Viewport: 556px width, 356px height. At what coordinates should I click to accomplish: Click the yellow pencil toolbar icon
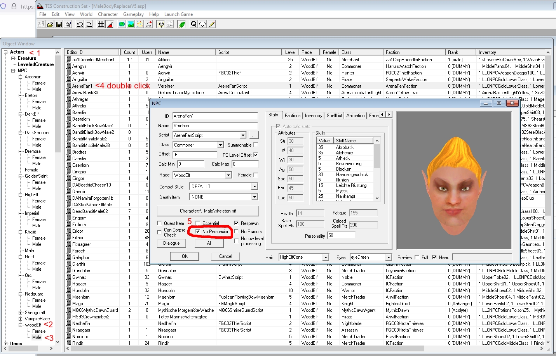coord(212,24)
